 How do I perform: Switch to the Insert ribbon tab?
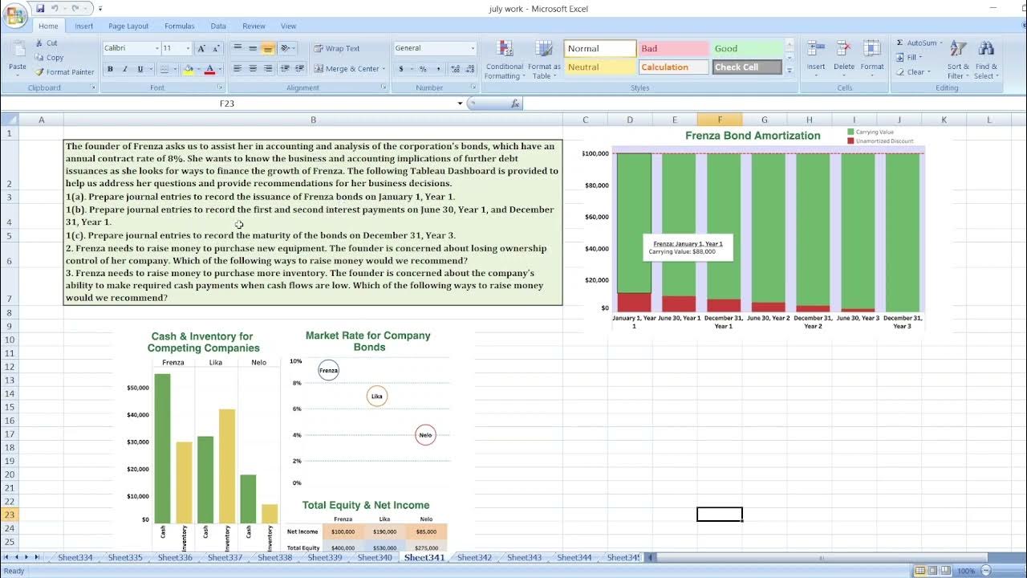pyautogui.click(x=84, y=26)
